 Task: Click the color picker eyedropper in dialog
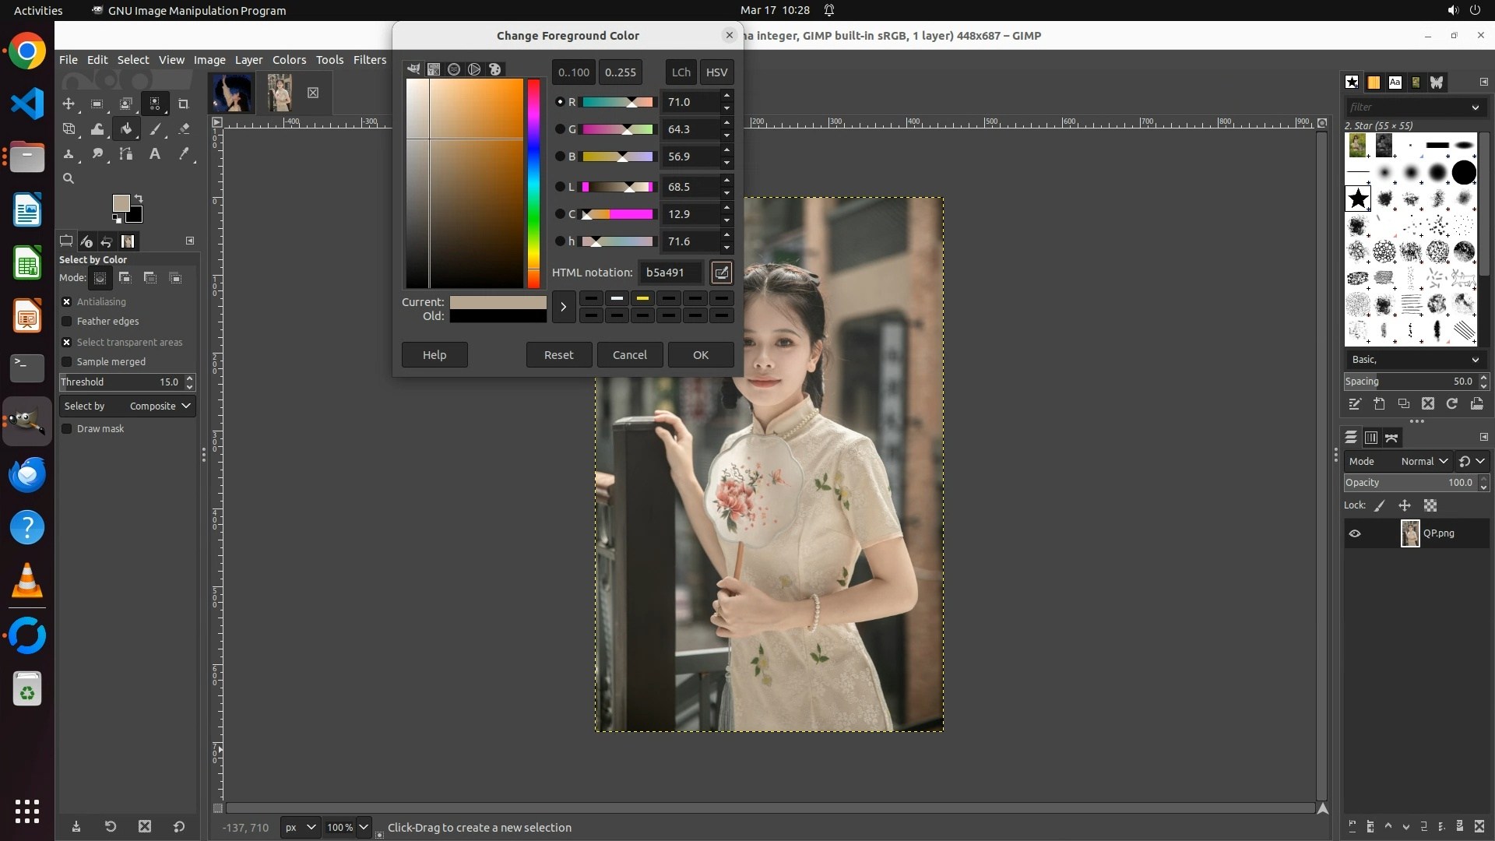point(721,273)
